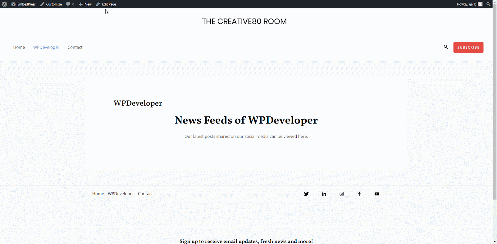Click the News Feeds of WPDeveloper heading
This screenshot has height=244, width=497.
tap(246, 120)
